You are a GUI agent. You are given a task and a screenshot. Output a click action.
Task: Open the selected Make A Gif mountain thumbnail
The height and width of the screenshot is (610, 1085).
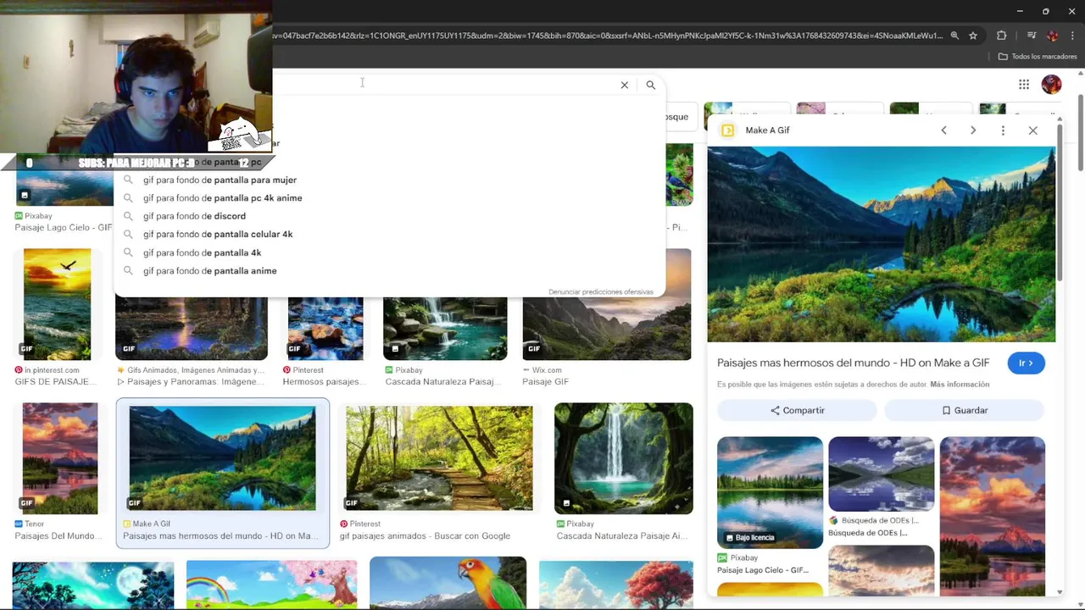click(x=222, y=458)
